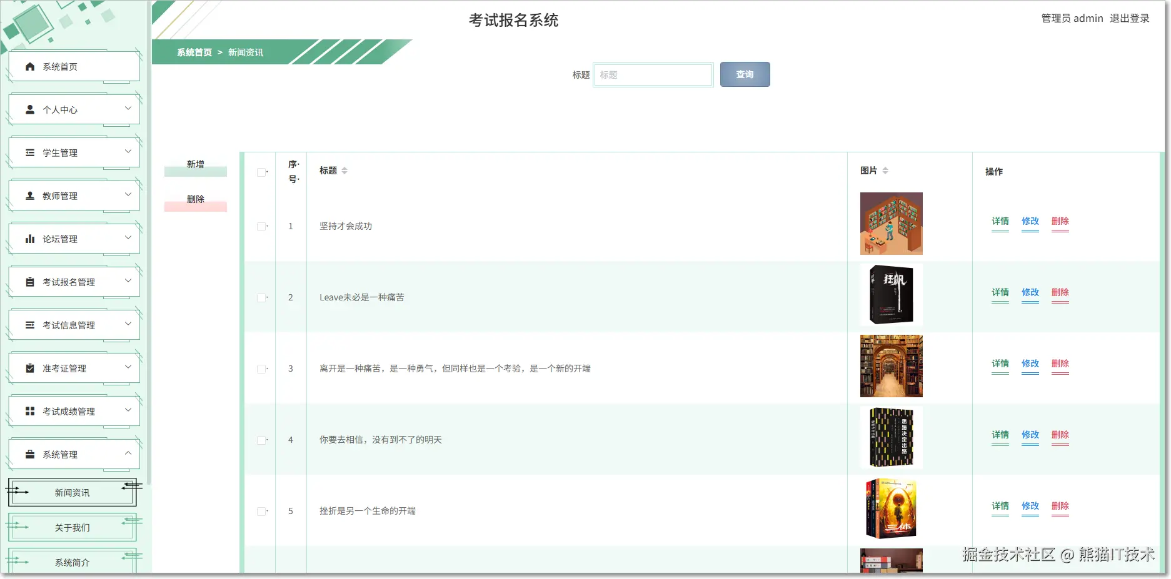Image resolution: width=1171 pixels, height=579 pixels.
Task: Open the library corridor thumbnail in row 3
Action: [x=892, y=366]
